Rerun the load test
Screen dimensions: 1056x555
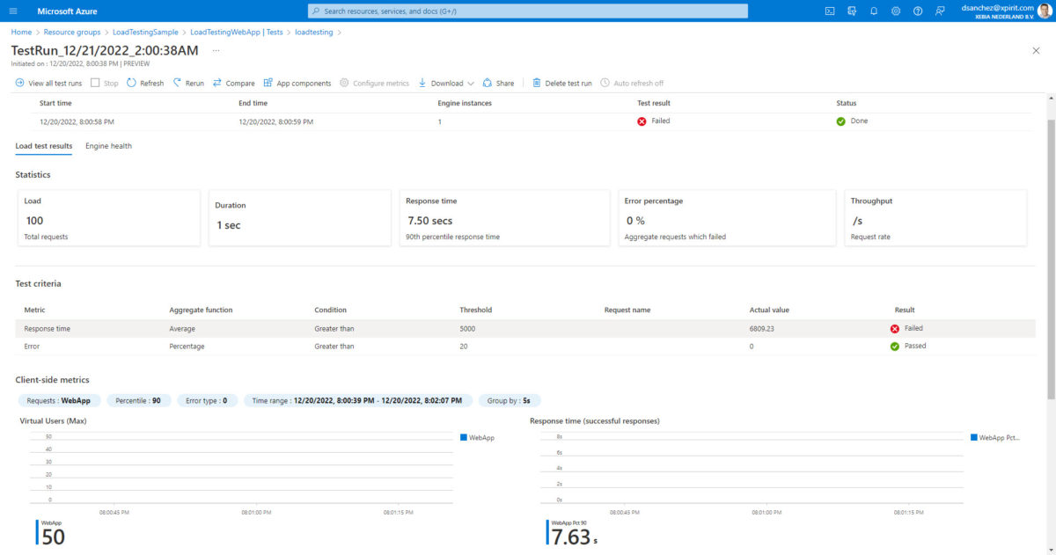coord(187,83)
